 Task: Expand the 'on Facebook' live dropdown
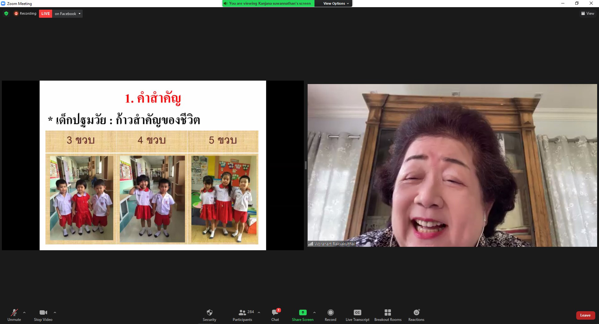[x=68, y=14]
